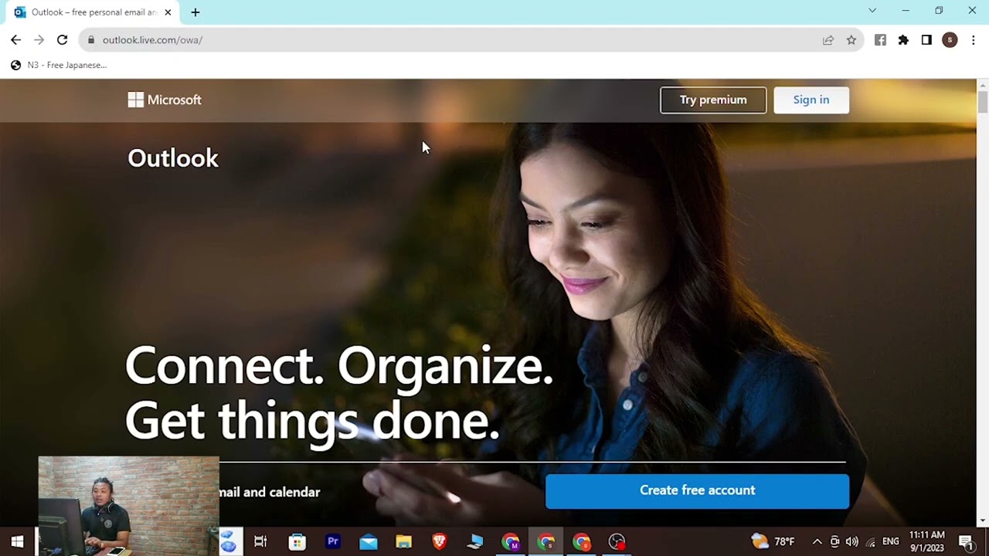Image resolution: width=989 pixels, height=556 pixels.
Task: Open the volume speaker icon
Action: click(852, 541)
